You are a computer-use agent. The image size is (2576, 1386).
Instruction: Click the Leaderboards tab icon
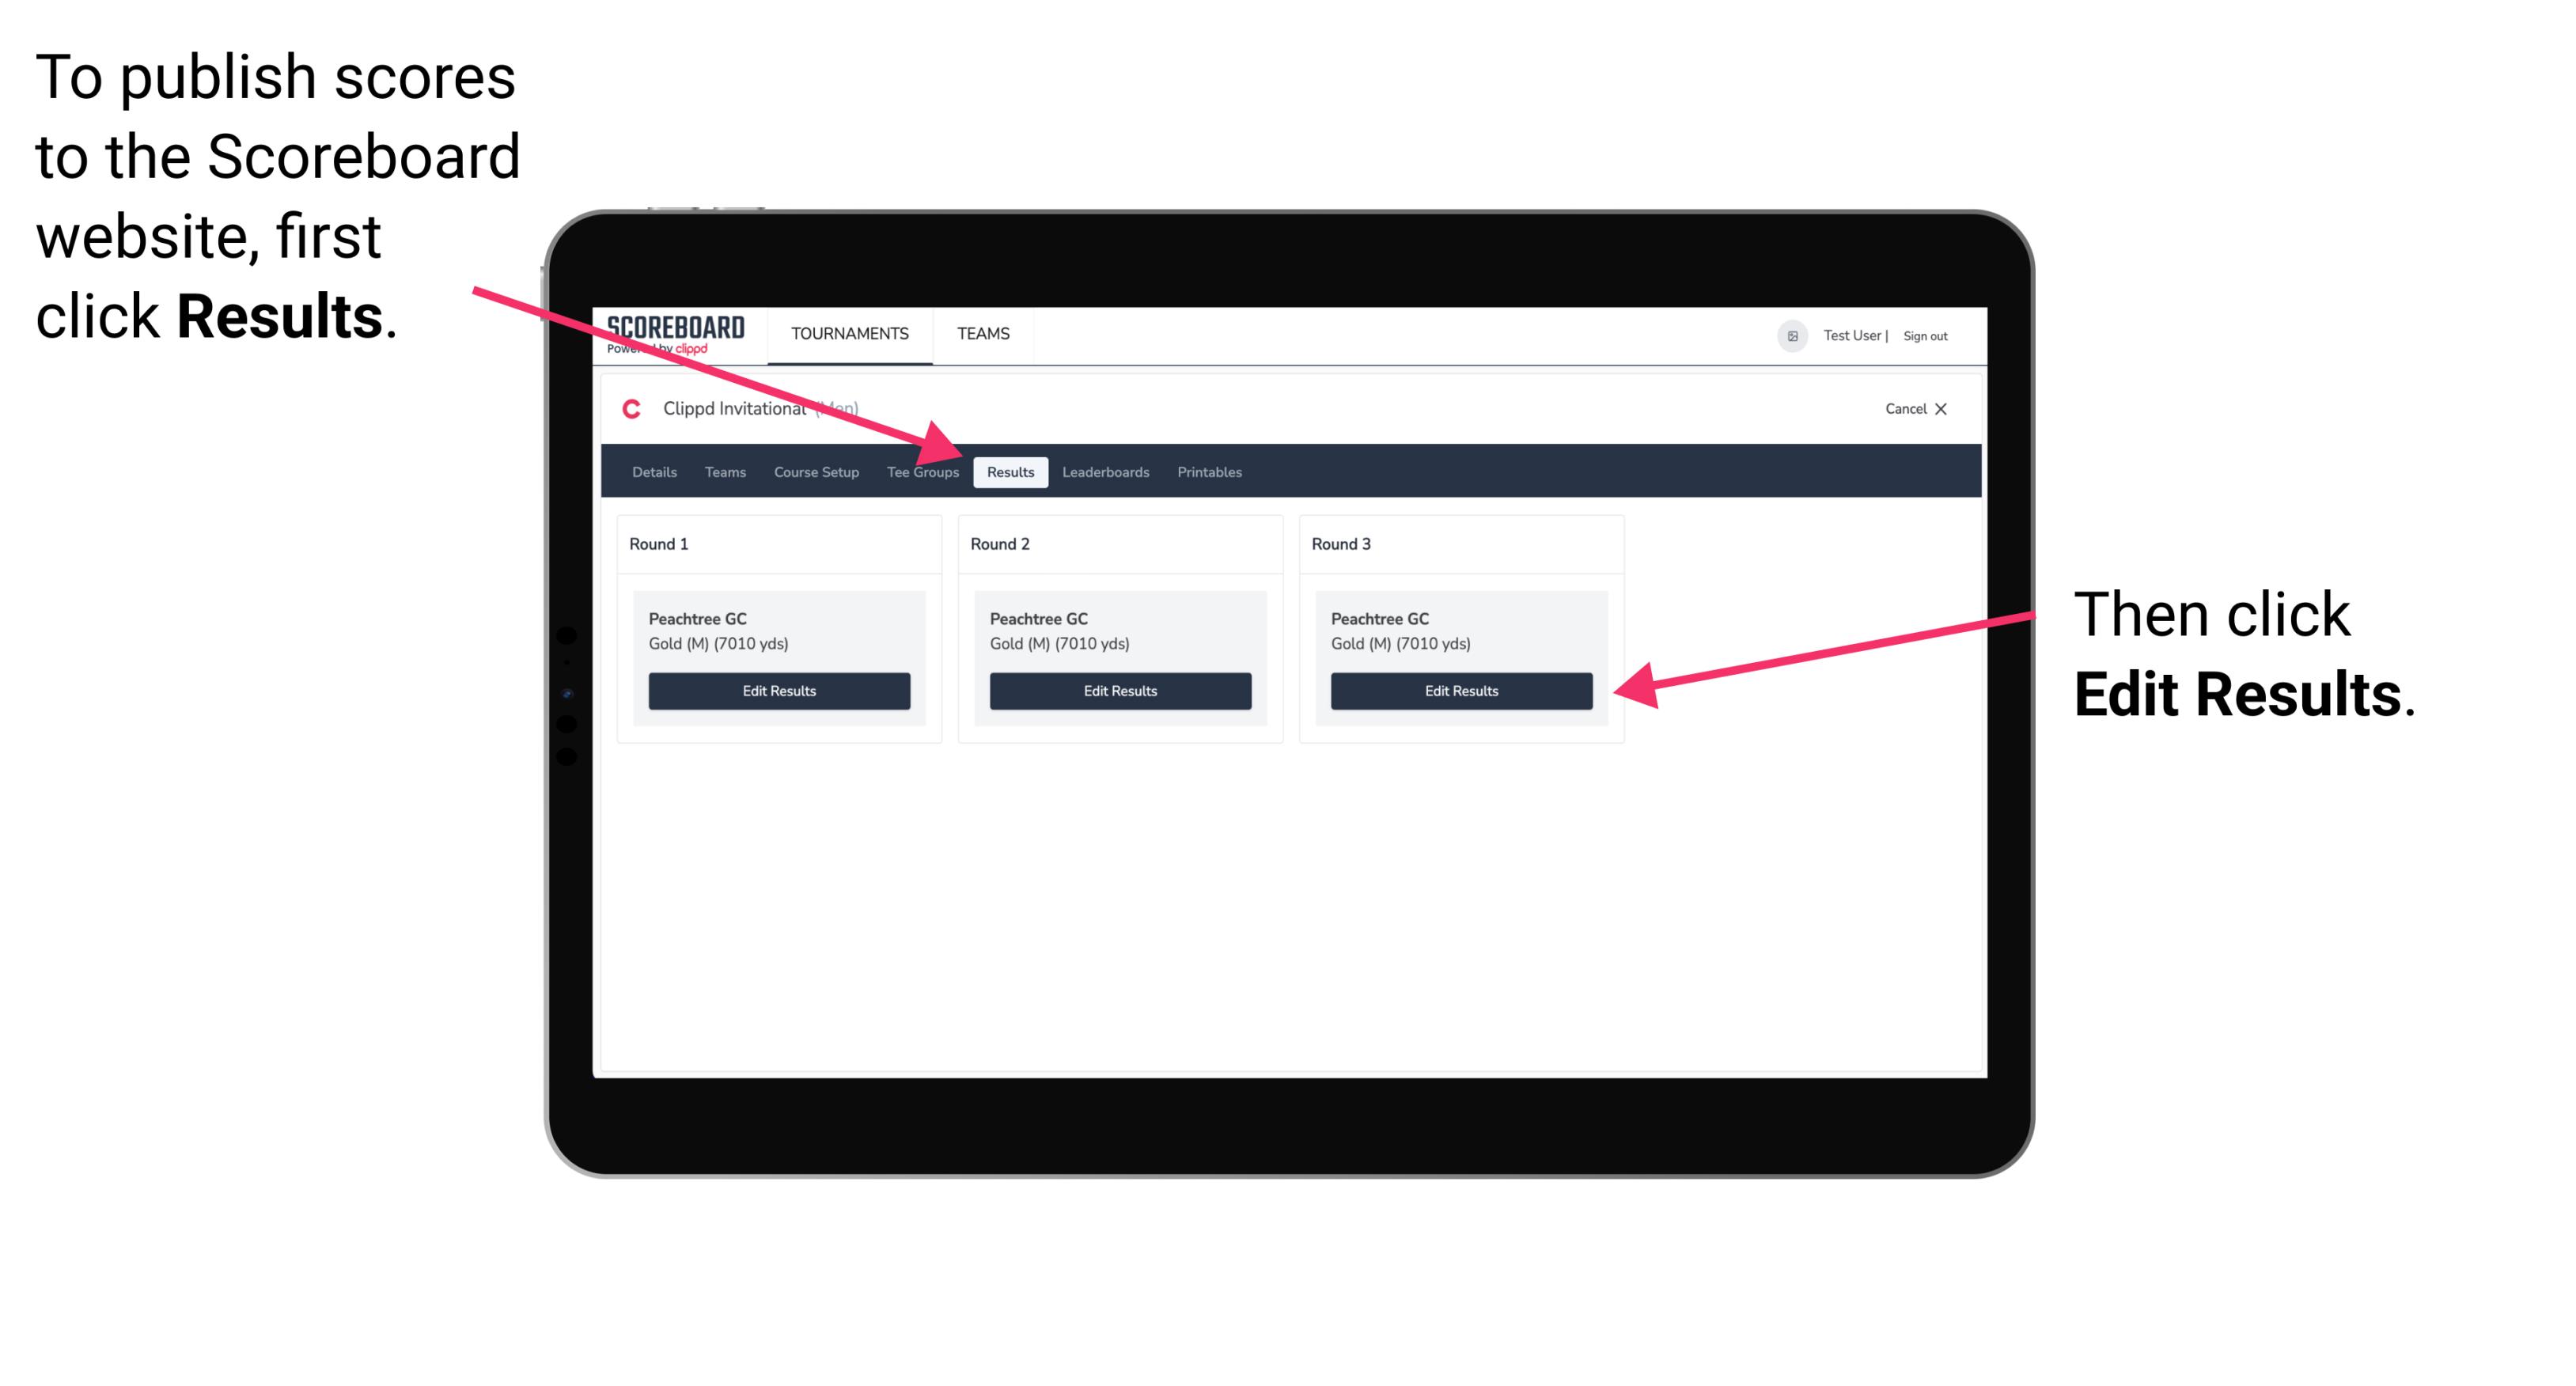1106,471
